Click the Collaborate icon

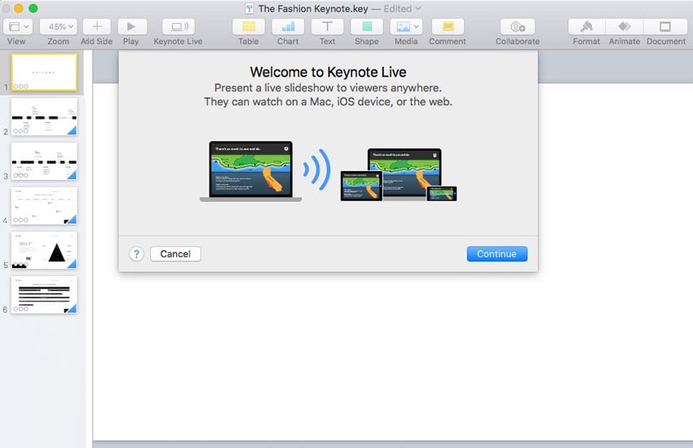[x=517, y=26]
